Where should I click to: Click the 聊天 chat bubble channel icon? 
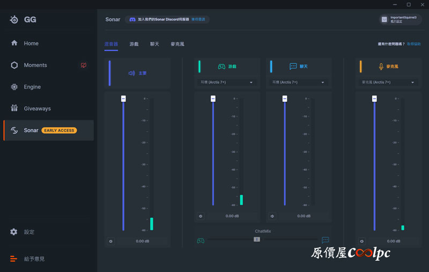click(293, 67)
